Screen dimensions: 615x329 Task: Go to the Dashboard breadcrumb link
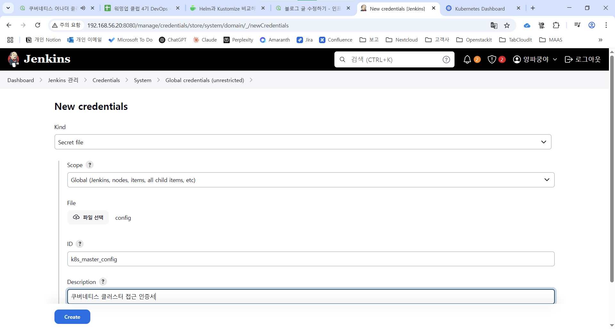point(21,80)
